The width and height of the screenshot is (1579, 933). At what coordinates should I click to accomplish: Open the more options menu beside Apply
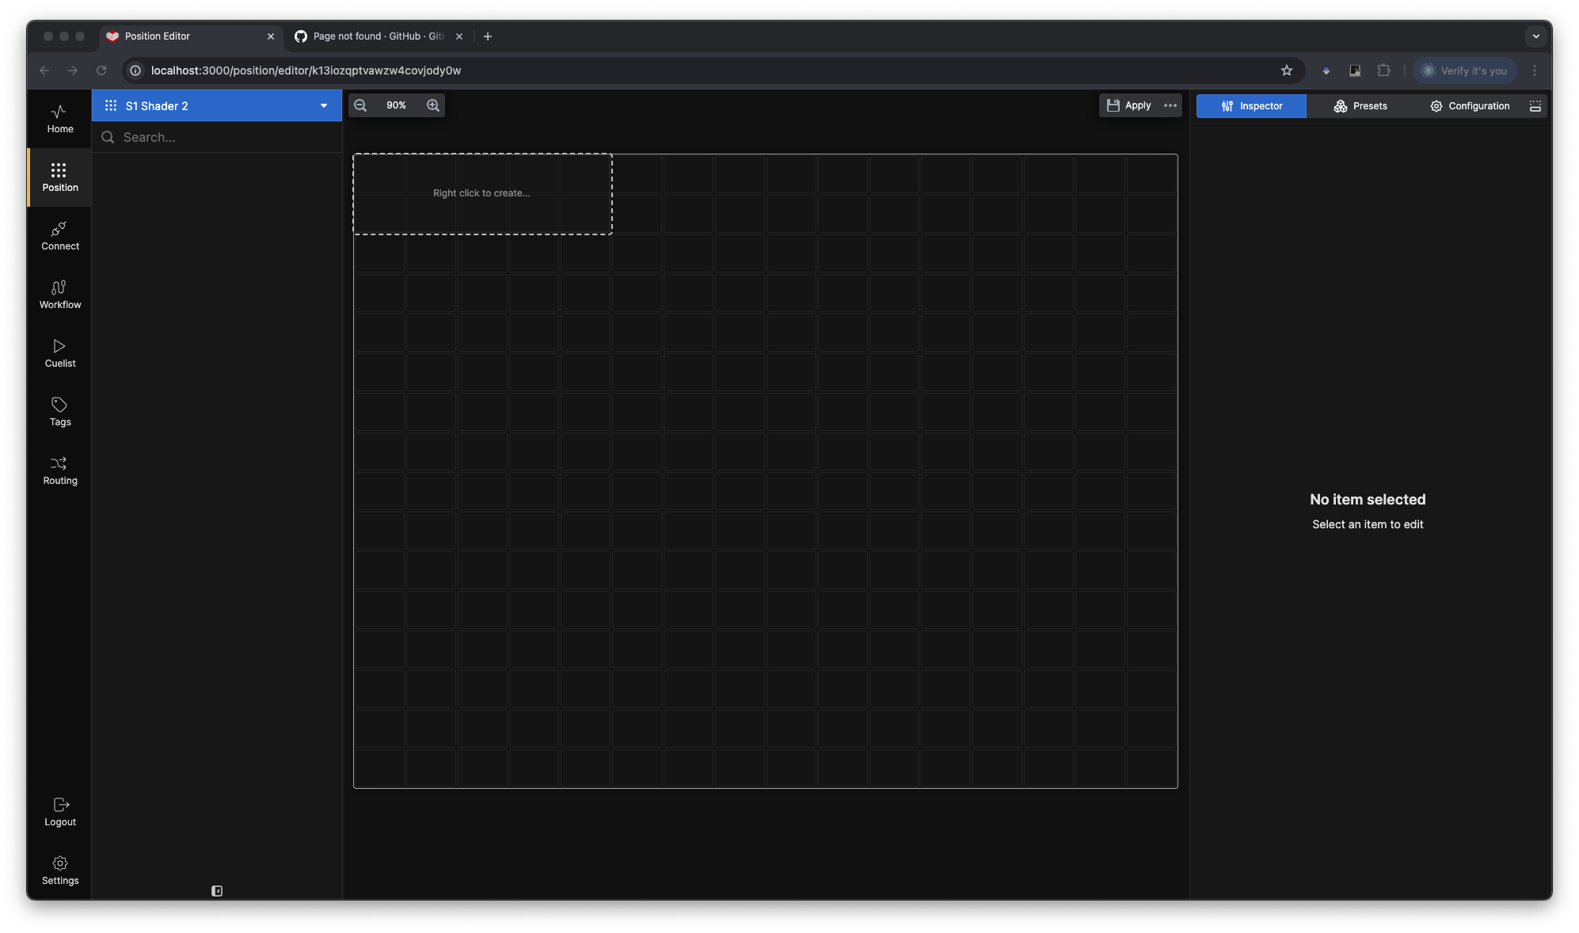tap(1170, 105)
